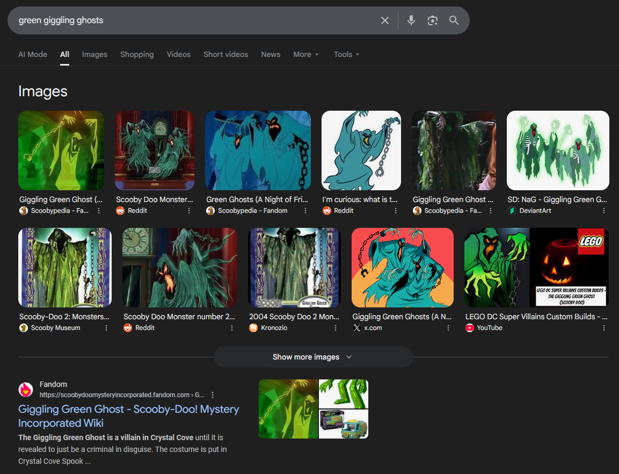Clear the search box with the X icon
The height and width of the screenshot is (474, 619).
click(x=385, y=20)
